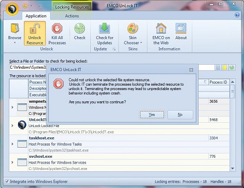Click the scroll up arrow in process list
Viewport: 244px width, 188px height.
233,82
